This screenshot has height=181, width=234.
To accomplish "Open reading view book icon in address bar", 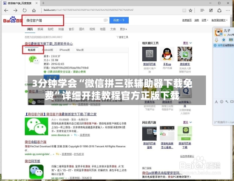I will coord(184,10).
